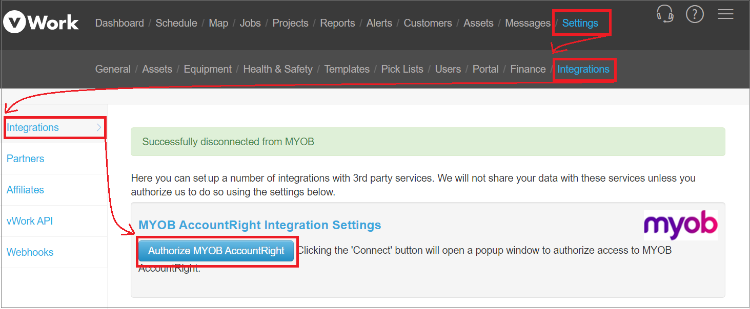Open Messages
Image resolution: width=750 pixels, height=309 pixels.
528,23
